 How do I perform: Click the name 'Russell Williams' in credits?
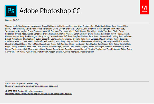click(x=49, y=26)
